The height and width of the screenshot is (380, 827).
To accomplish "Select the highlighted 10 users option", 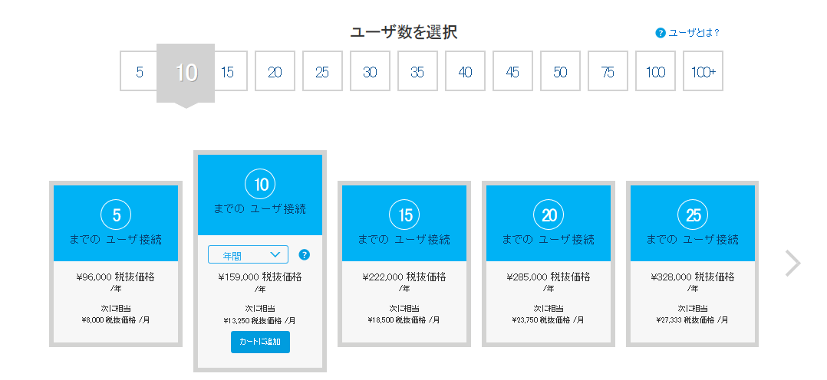I will [186, 74].
